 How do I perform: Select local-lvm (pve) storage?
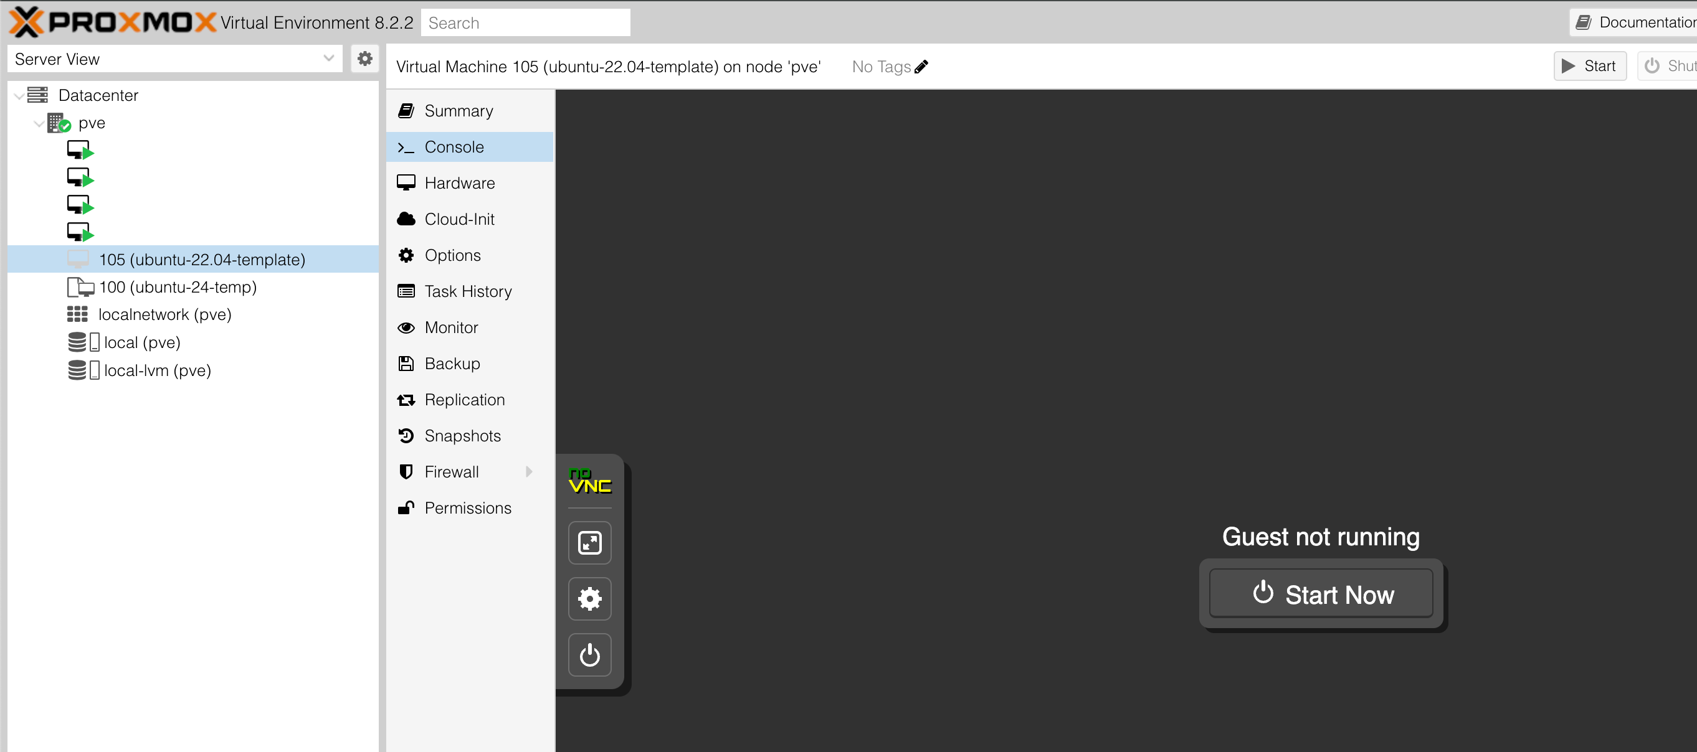pyautogui.click(x=157, y=370)
